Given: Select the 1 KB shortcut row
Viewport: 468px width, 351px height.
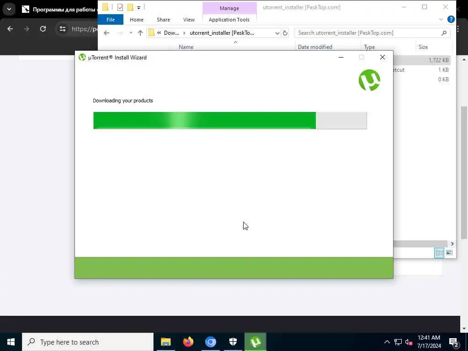Looking at the screenshot, I should click(421, 70).
